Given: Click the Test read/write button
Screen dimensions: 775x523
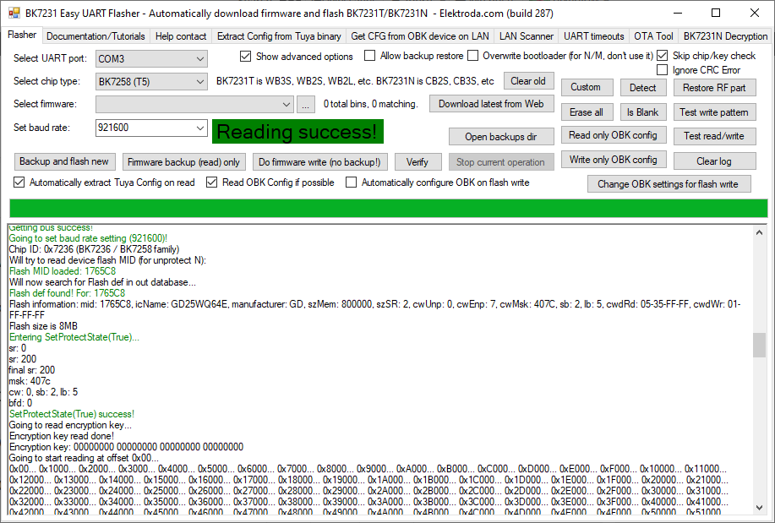Looking at the screenshot, I should point(714,136).
